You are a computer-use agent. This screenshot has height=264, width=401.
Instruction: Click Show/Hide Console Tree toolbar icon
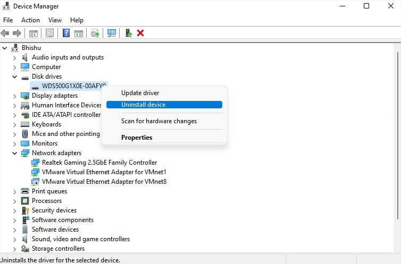click(x=34, y=33)
